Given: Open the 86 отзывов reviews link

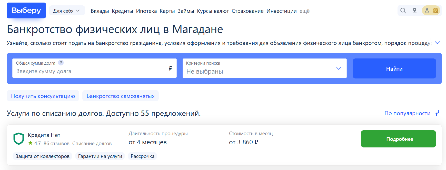Looking at the screenshot, I should point(56,143).
